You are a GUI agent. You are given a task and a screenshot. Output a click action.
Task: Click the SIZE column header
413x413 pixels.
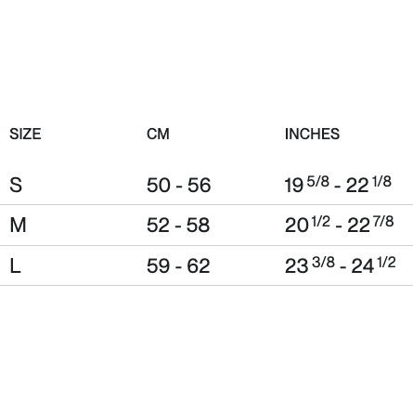[25, 134]
